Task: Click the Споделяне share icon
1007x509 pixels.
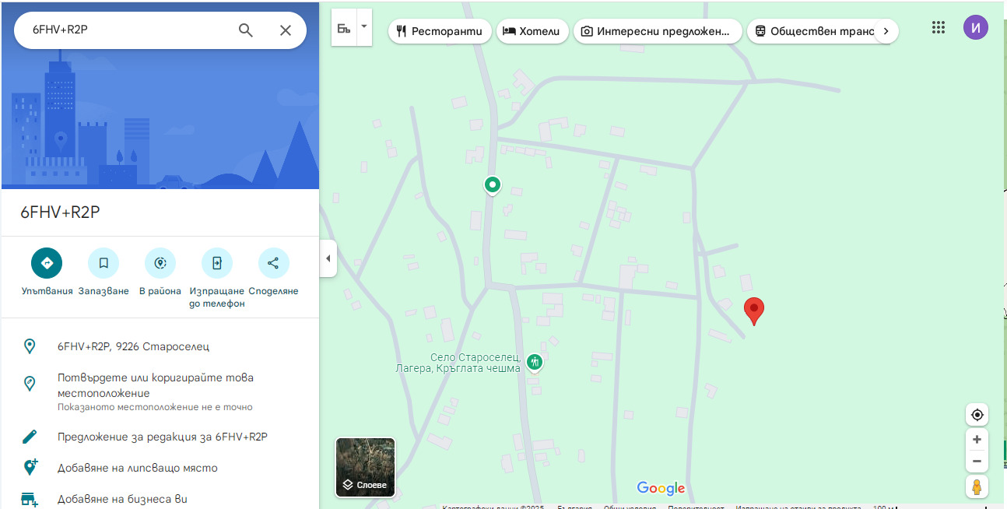Action: click(x=273, y=263)
